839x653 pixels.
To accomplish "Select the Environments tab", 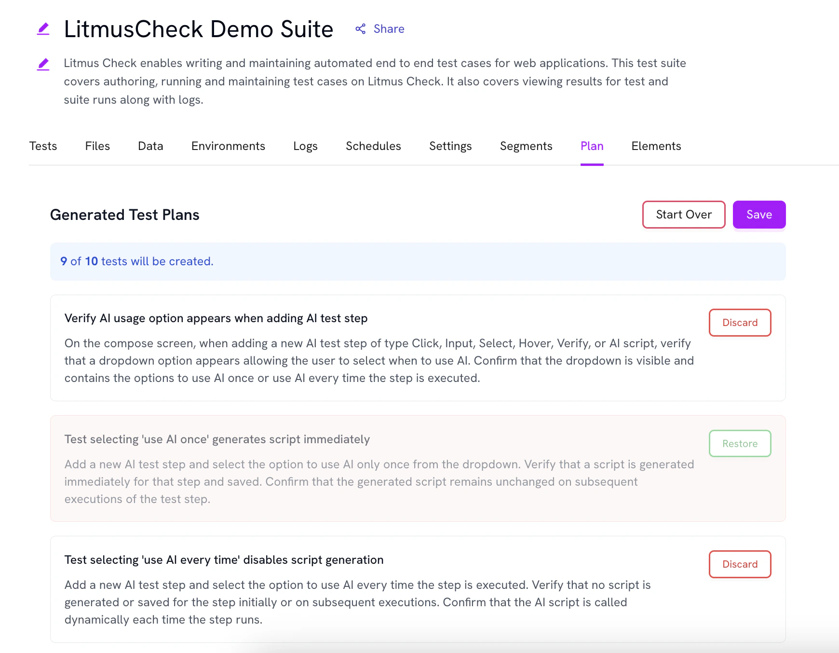I will [x=228, y=146].
